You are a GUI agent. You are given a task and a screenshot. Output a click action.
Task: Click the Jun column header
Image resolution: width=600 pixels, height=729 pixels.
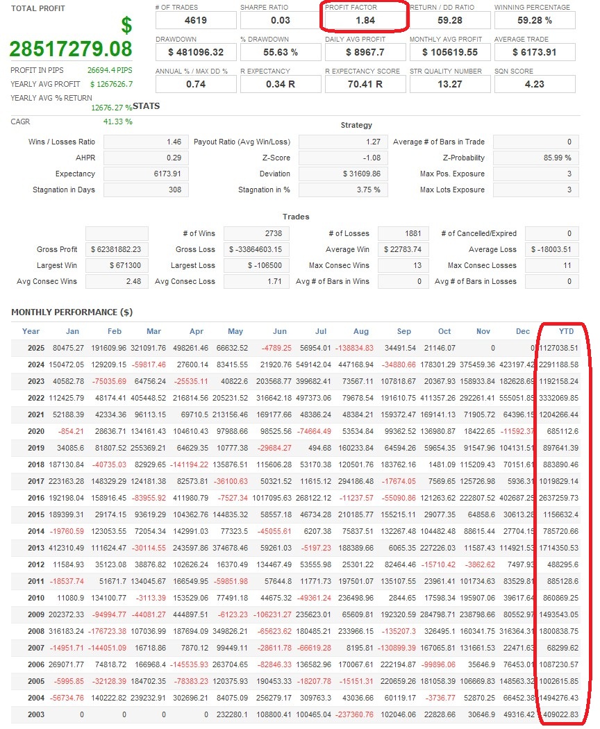[280, 331]
